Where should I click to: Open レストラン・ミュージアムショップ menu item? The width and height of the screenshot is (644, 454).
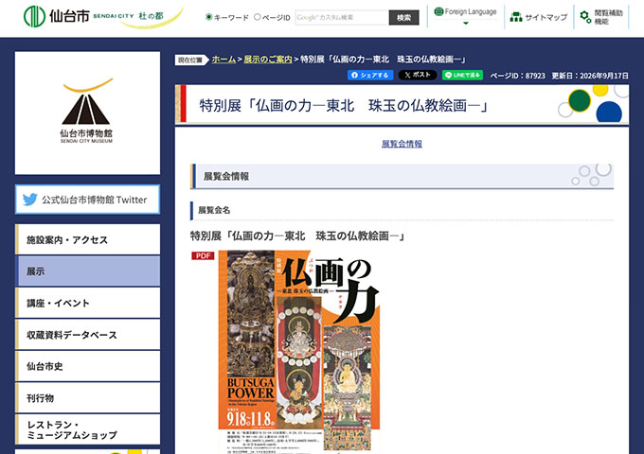[87, 429]
